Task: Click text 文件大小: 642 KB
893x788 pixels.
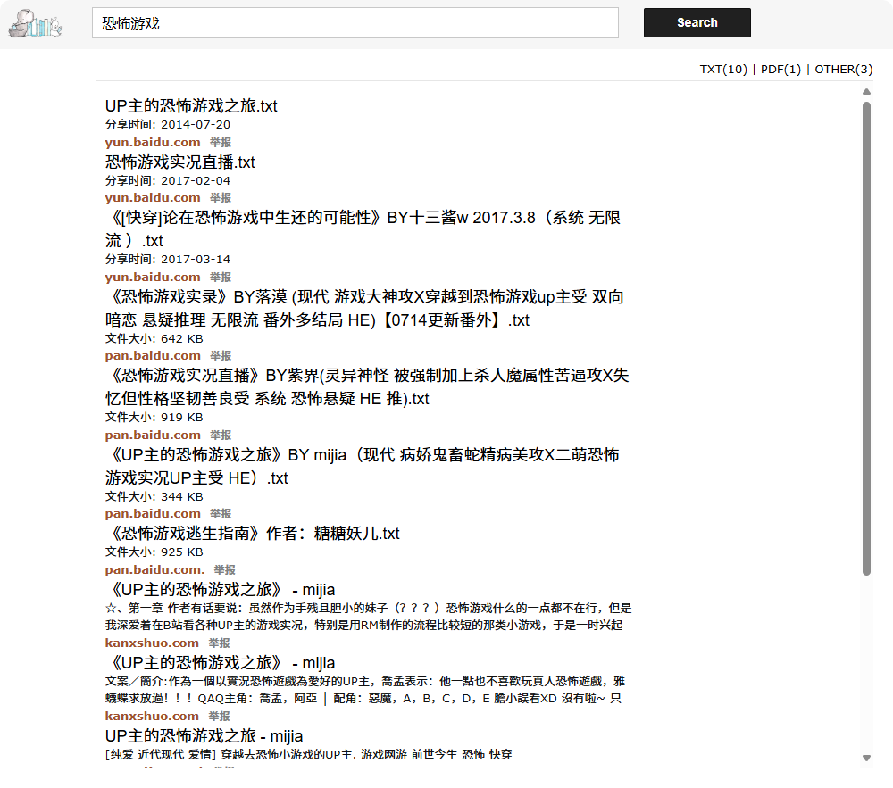Action: point(154,338)
